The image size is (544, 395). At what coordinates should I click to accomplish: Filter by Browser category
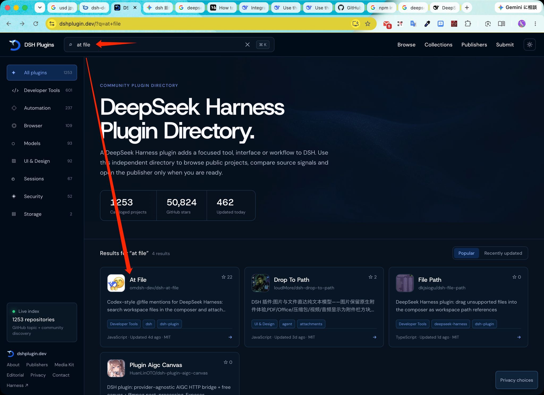click(42, 126)
